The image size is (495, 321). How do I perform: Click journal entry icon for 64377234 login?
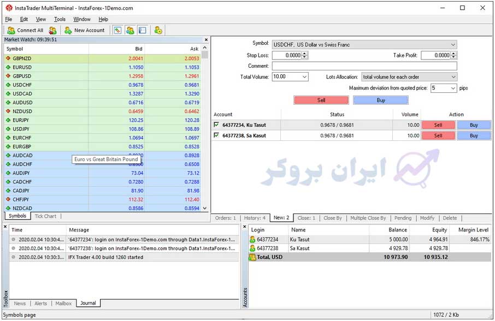[x=14, y=239]
